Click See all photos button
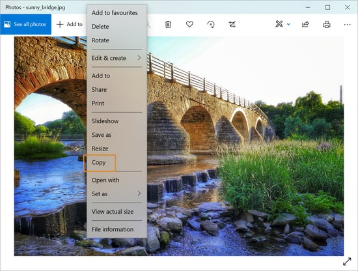Image resolution: width=358 pixels, height=271 pixels. coord(25,24)
